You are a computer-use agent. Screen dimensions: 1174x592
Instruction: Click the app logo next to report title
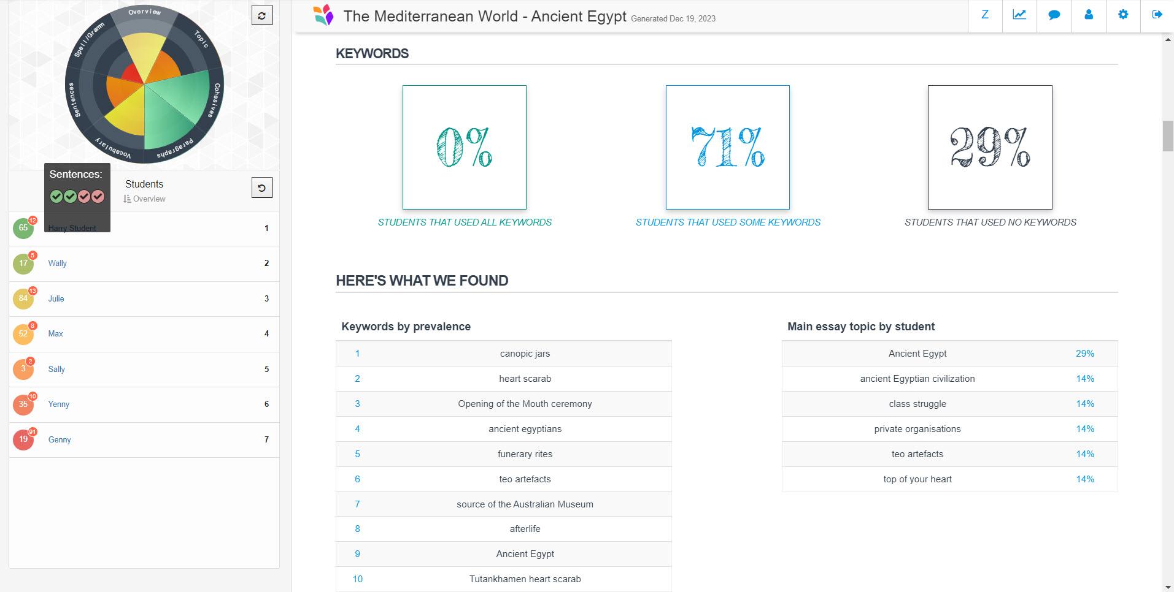tap(323, 15)
